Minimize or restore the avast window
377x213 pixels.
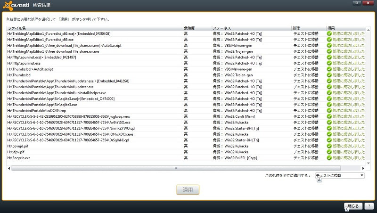[357, 3]
